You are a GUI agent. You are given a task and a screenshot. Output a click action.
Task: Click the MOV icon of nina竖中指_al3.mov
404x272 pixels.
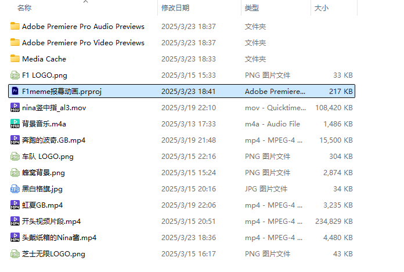point(15,107)
